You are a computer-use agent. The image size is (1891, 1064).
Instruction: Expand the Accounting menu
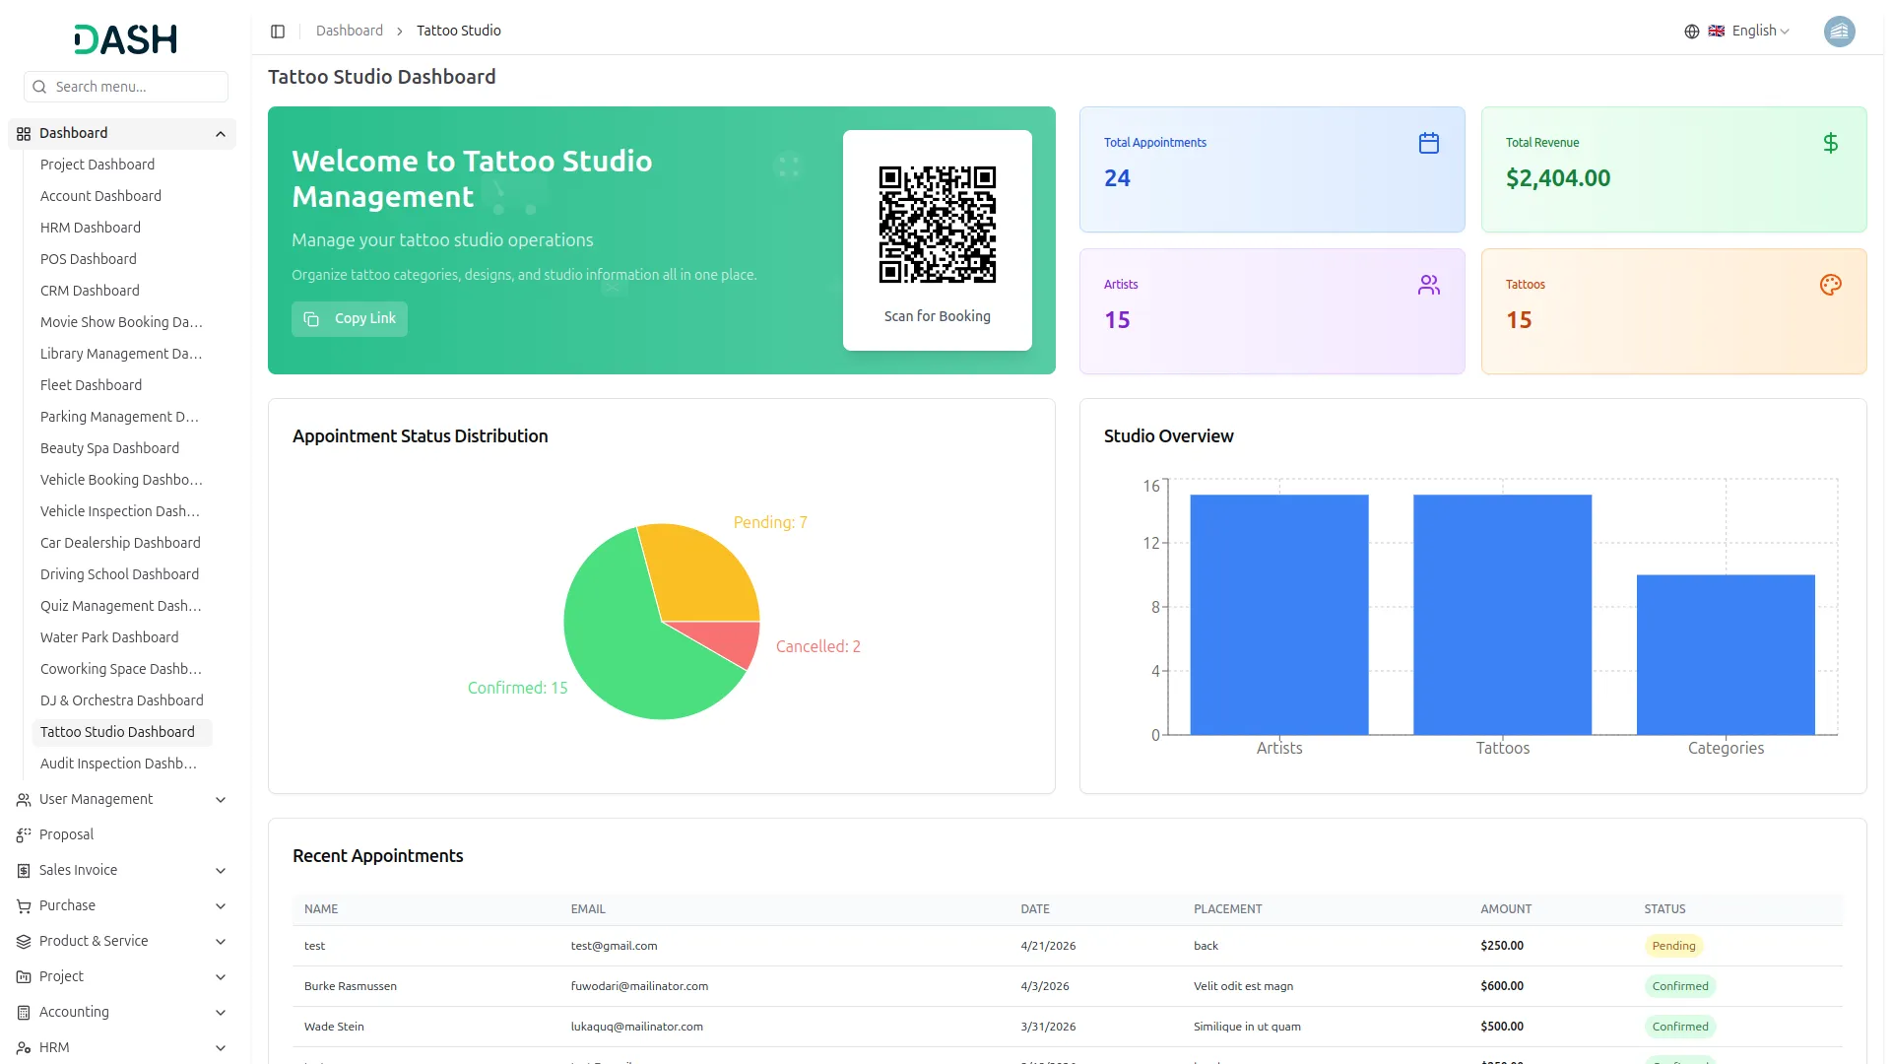coord(221,1013)
